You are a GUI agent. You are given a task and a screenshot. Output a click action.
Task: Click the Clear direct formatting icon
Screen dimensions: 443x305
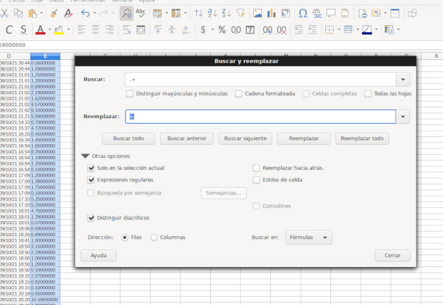pos(68,13)
